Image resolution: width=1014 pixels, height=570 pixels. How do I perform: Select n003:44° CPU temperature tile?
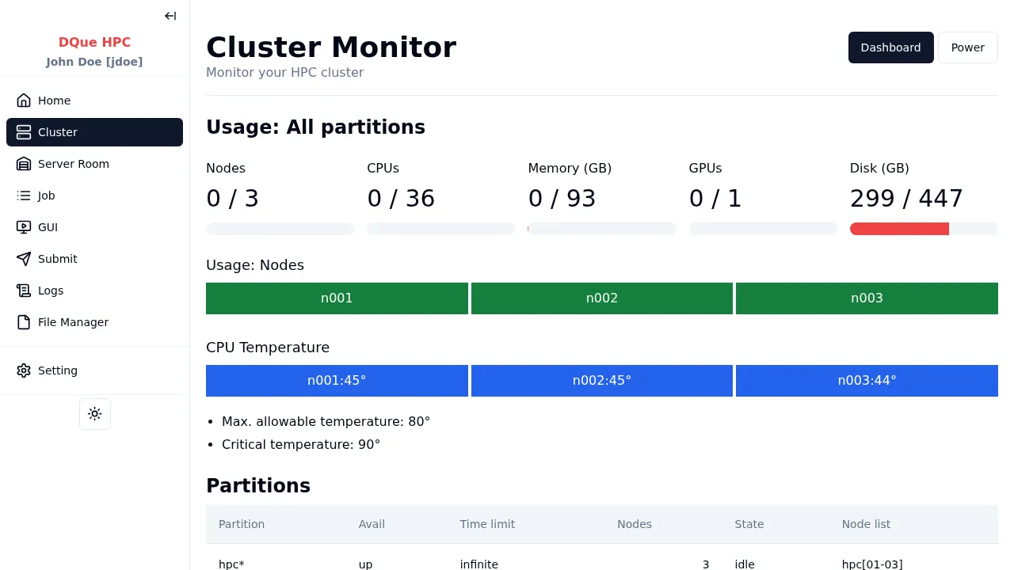[867, 381]
